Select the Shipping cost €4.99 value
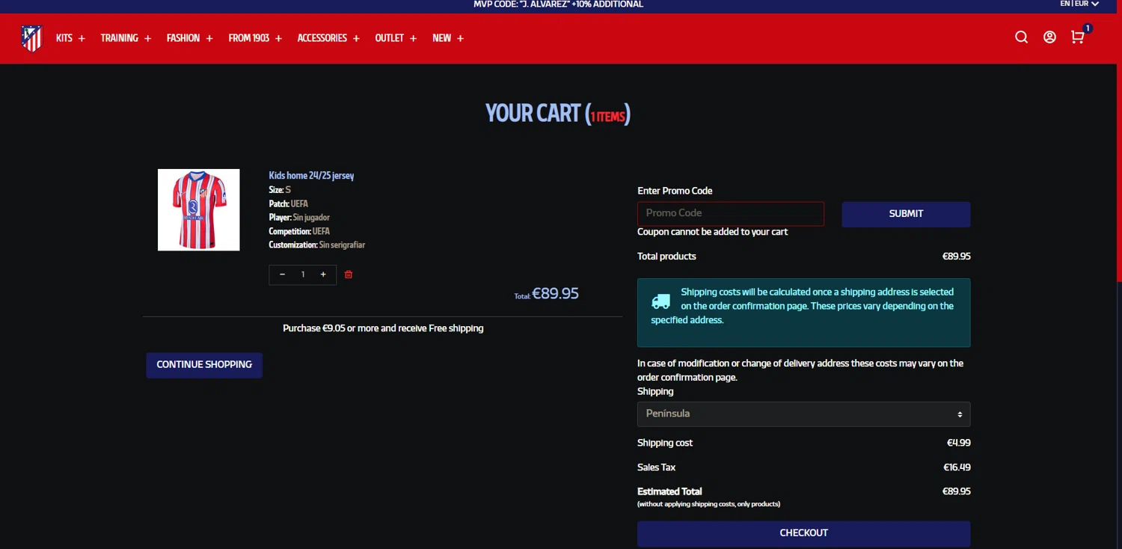The width and height of the screenshot is (1122, 549). [x=958, y=443]
